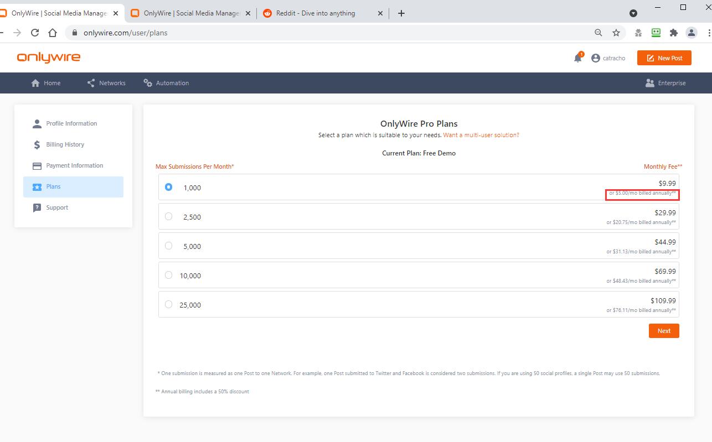
Task: Click the zoom magnifier icon in address bar
Action: point(599,33)
